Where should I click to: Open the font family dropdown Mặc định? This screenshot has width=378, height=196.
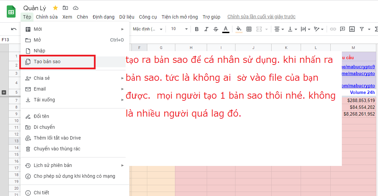148,29
